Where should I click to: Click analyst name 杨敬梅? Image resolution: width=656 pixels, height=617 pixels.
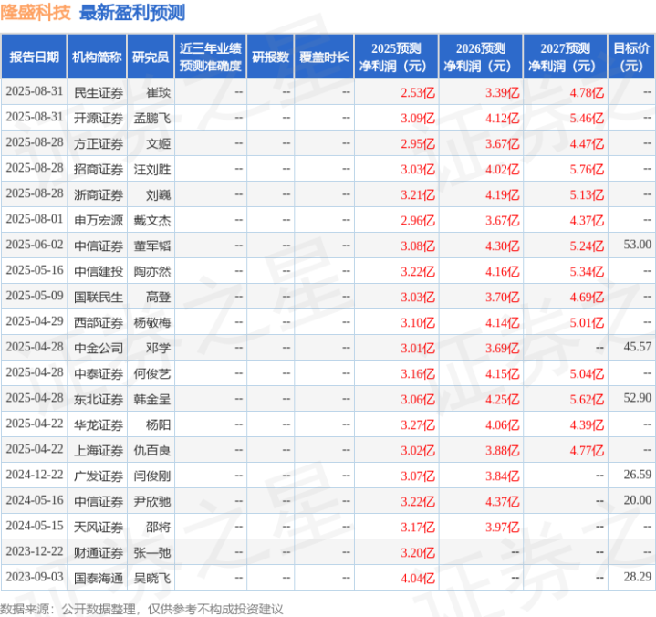151,323
